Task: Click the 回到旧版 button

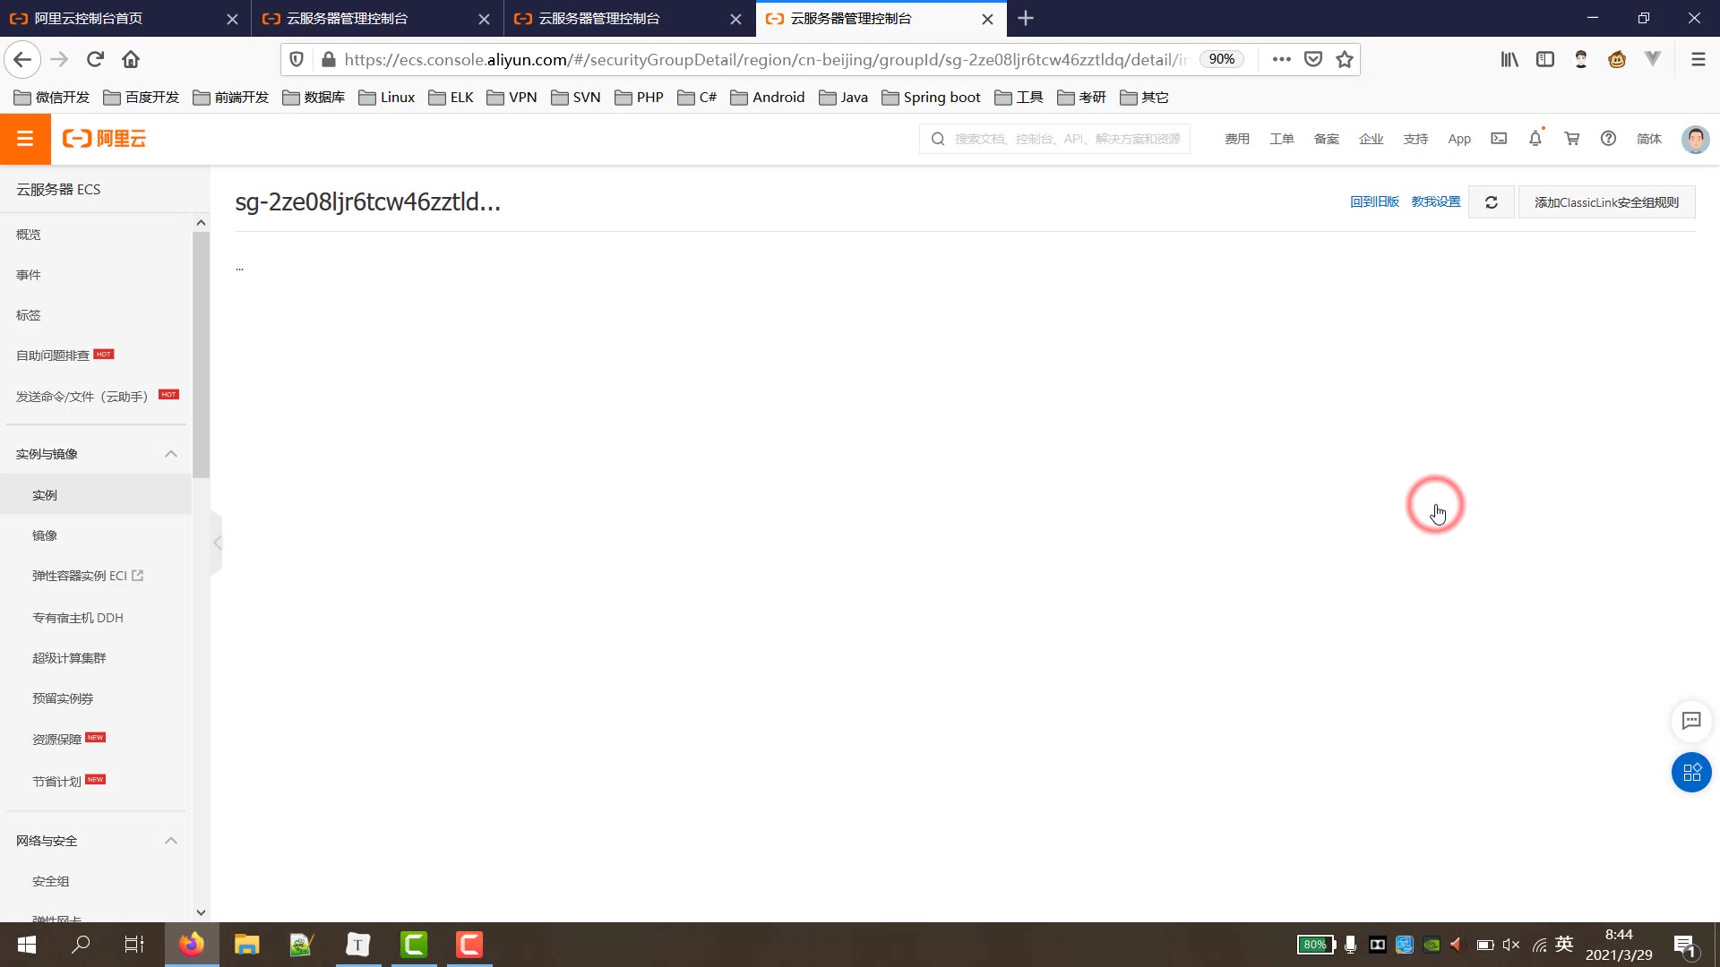Action: pyautogui.click(x=1376, y=201)
